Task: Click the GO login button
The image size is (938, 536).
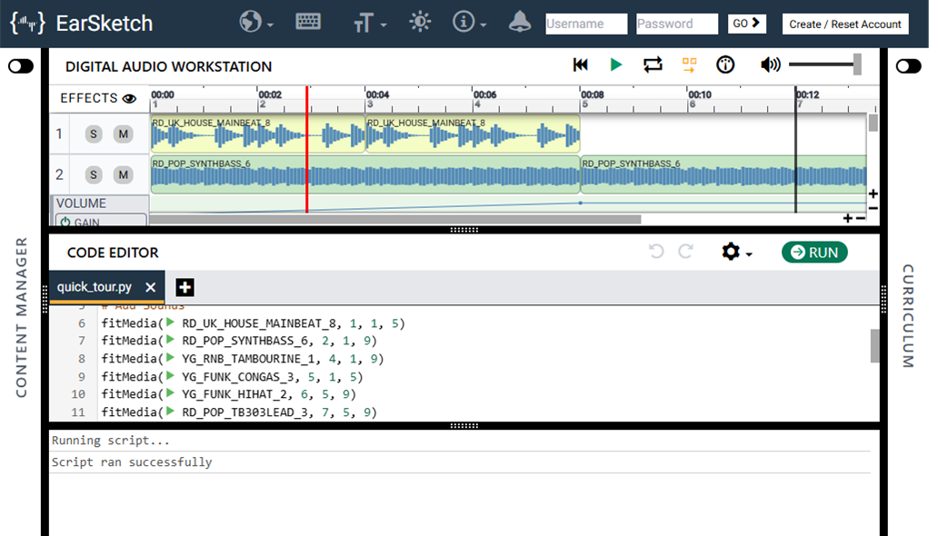Action: coord(746,24)
